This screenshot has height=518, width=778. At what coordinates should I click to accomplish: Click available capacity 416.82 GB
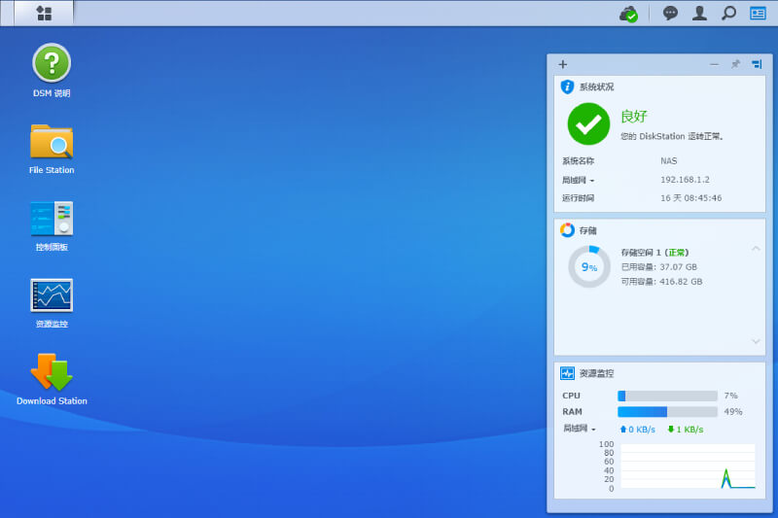coord(661,282)
